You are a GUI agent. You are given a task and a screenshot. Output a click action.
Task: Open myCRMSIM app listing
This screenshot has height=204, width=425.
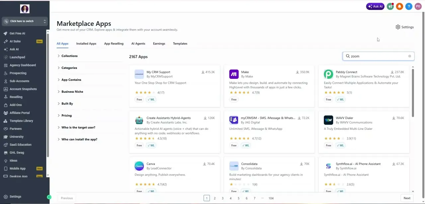pyautogui.click(x=269, y=132)
